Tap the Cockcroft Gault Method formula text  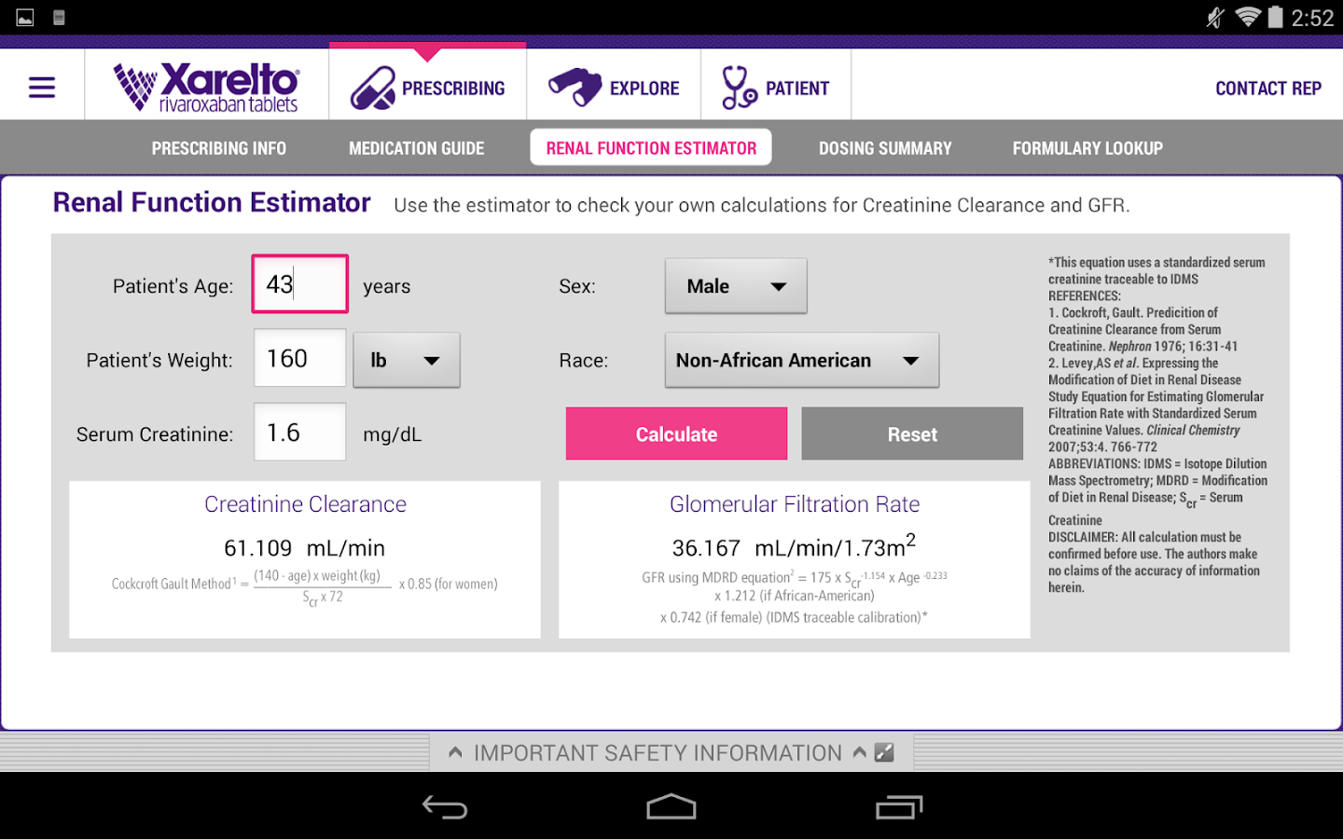(305, 587)
